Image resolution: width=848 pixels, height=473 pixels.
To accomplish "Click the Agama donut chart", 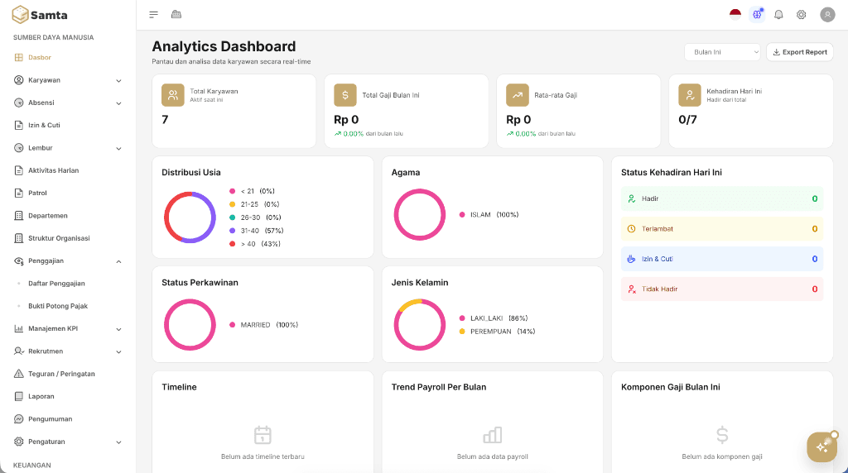I will [420, 215].
